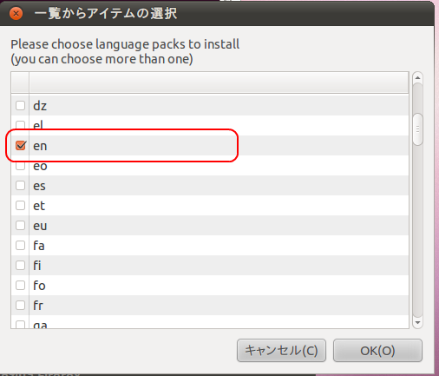Image resolution: width=439 pixels, height=376 pixels.
Task: Enable the et language pack checkbox
Action: 20,205
